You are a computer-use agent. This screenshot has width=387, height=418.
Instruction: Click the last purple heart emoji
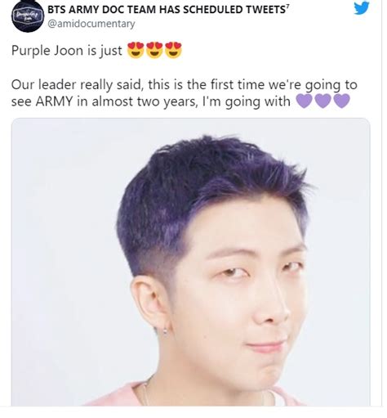coord(341,101)
